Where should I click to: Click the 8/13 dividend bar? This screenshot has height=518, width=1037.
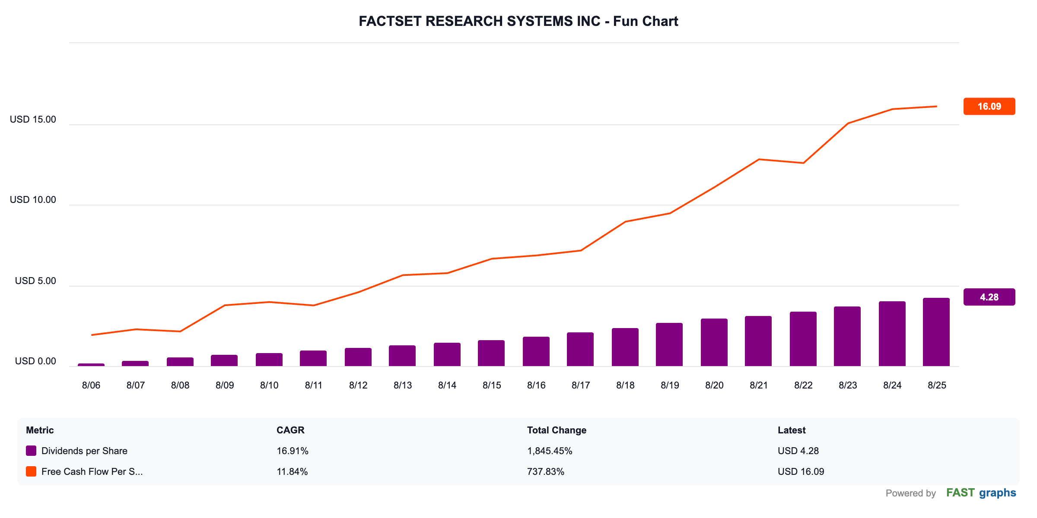click(x=402, y=356)
